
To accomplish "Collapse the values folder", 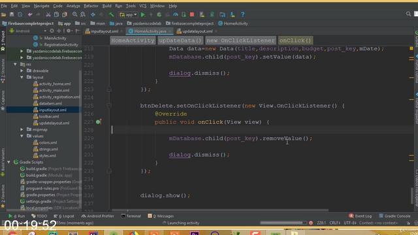I will (22, 136).
